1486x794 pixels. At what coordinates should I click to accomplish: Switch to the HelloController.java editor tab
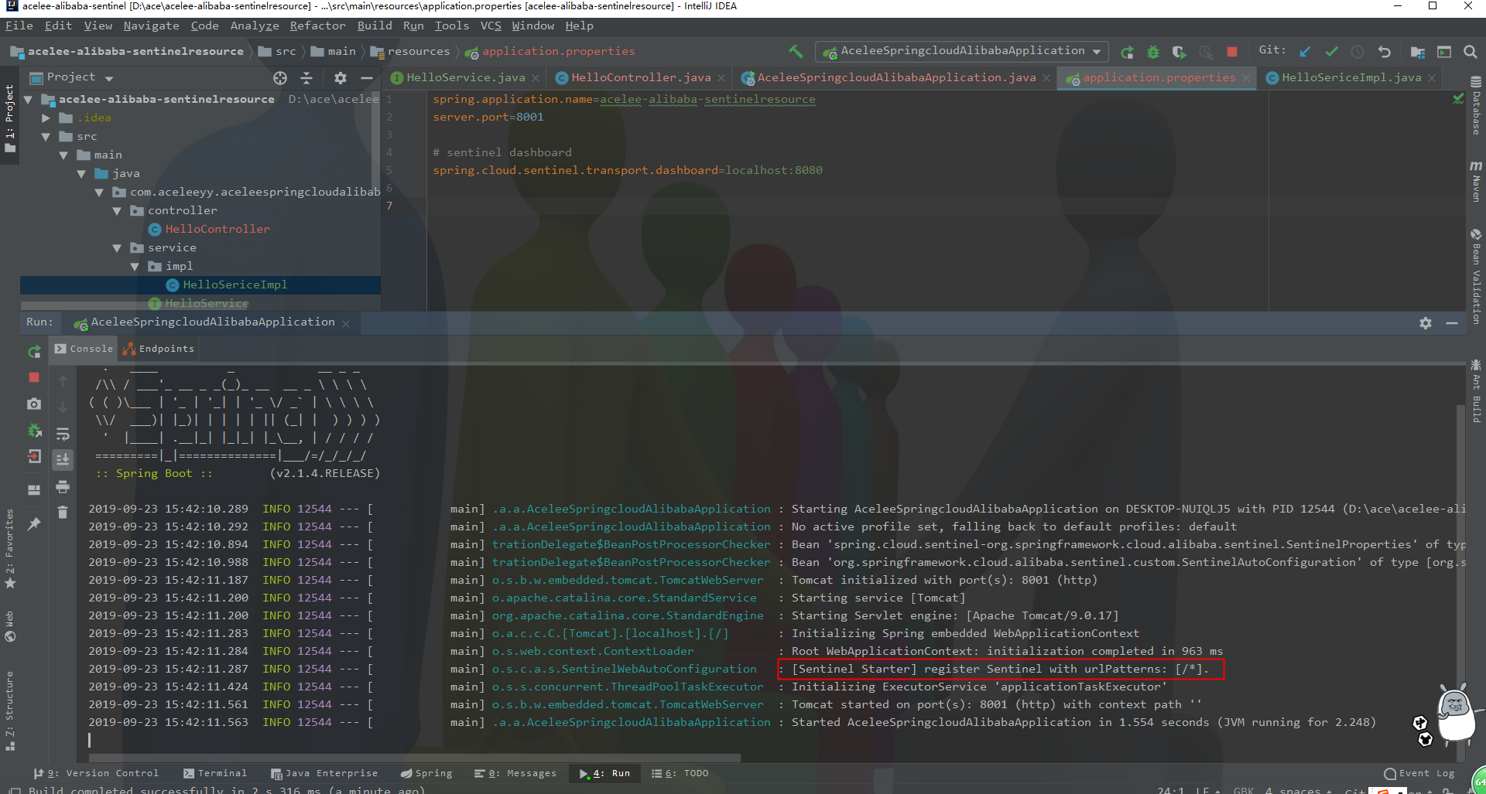pos(641,77)
